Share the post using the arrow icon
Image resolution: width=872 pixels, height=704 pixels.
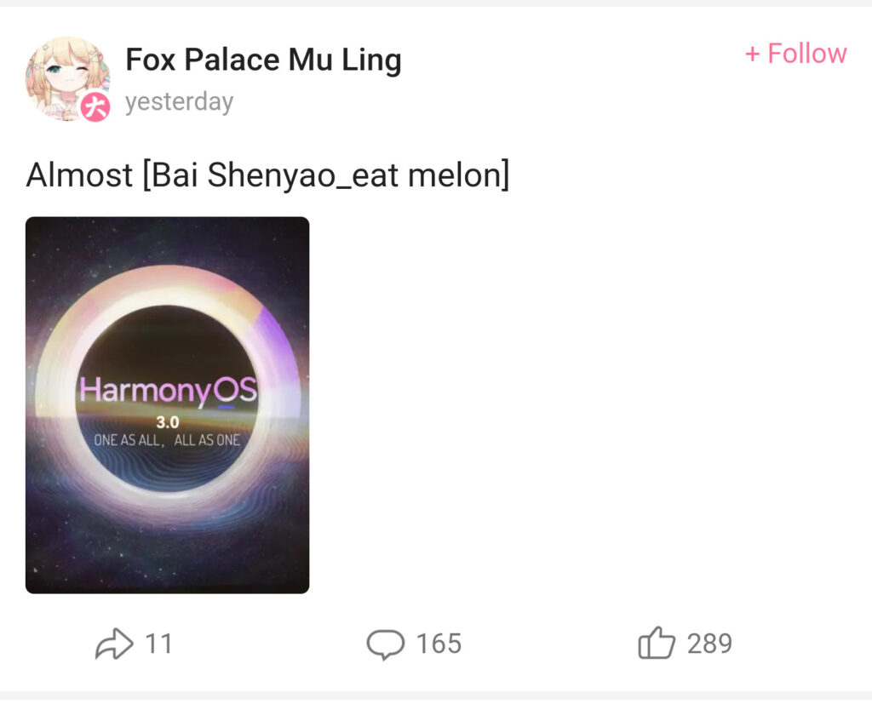113,644
